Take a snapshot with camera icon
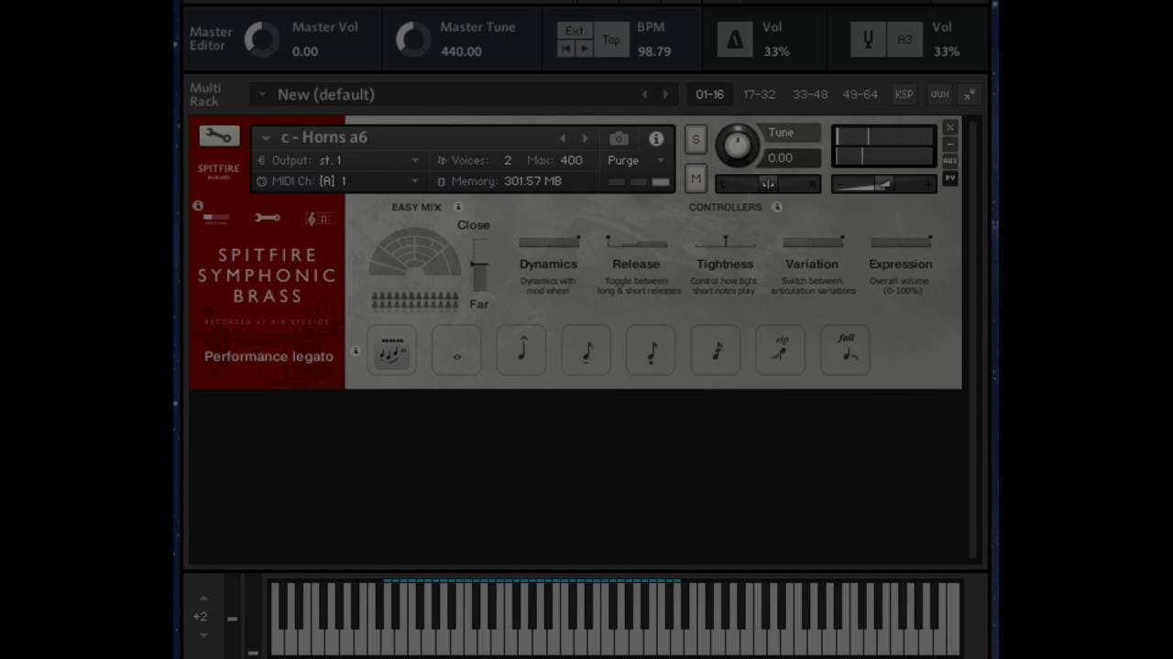 (x=619, y=139)
